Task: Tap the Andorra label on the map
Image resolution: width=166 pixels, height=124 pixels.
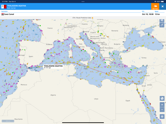Action: click(49, 44)
